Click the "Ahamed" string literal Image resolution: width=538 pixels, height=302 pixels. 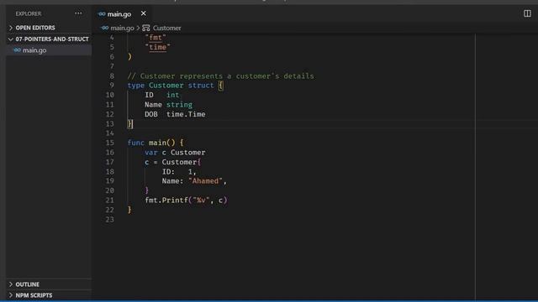point(205,181)
